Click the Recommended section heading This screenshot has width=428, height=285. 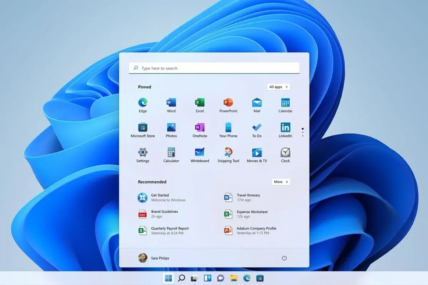[x=152, y=182]
